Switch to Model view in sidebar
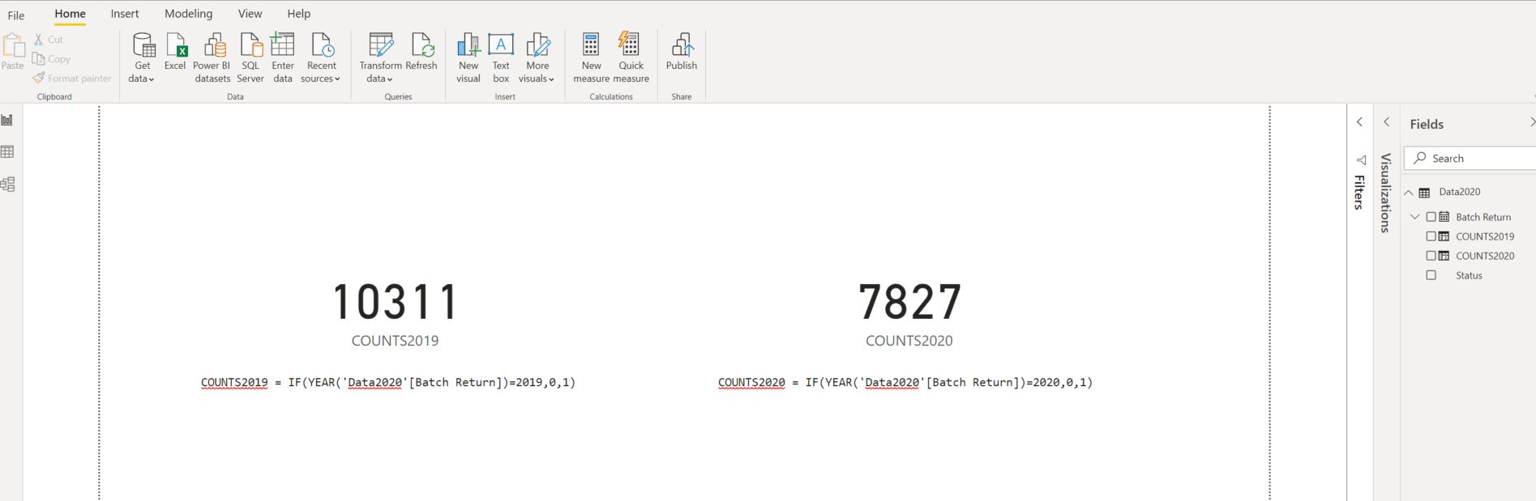The width and height of the screenshot is (1536, 501). point(8,185)
